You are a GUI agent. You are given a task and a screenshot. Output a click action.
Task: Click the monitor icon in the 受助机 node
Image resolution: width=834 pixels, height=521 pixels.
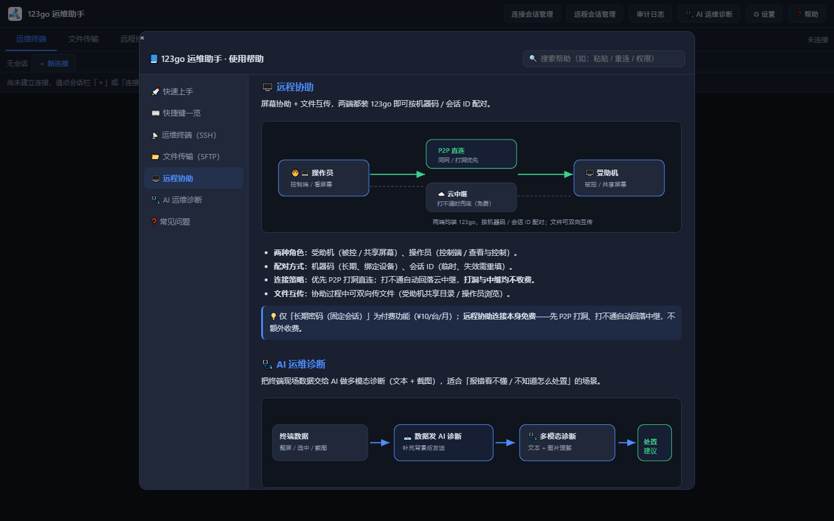(590, 173)
